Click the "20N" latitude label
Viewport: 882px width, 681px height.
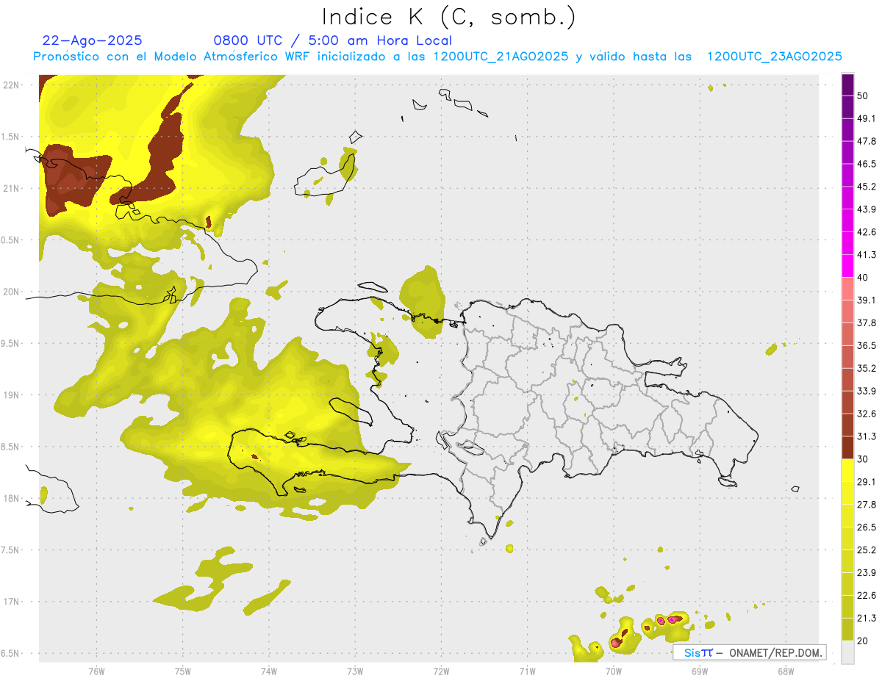click(x=12, y=292)
